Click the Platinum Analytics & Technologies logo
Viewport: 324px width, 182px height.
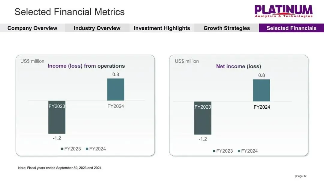283,11
